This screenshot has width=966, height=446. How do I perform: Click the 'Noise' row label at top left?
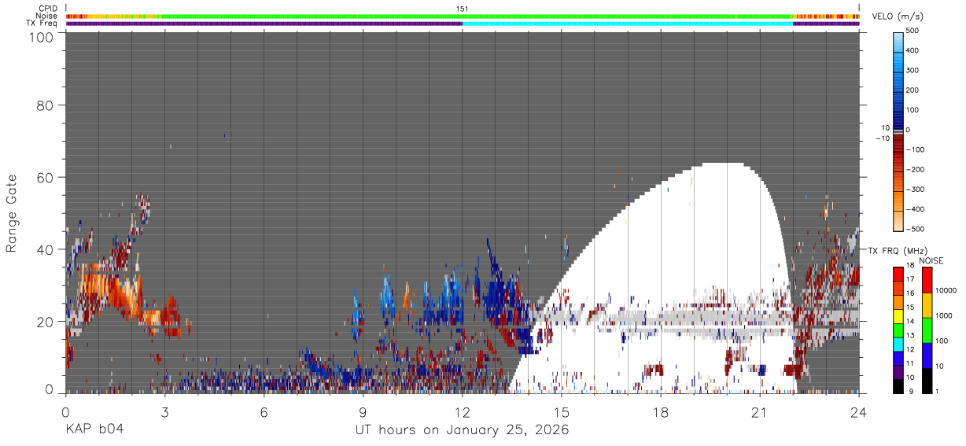[47, 16]
